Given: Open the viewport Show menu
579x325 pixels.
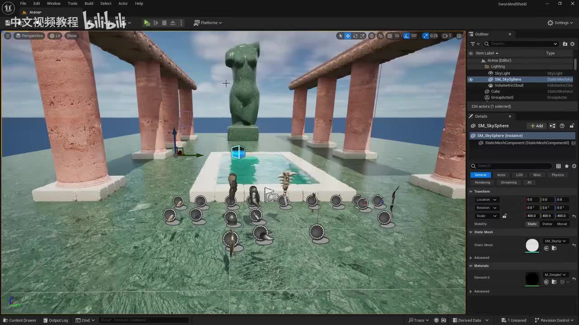Looking at the screenshot, I should click(71, 36).
